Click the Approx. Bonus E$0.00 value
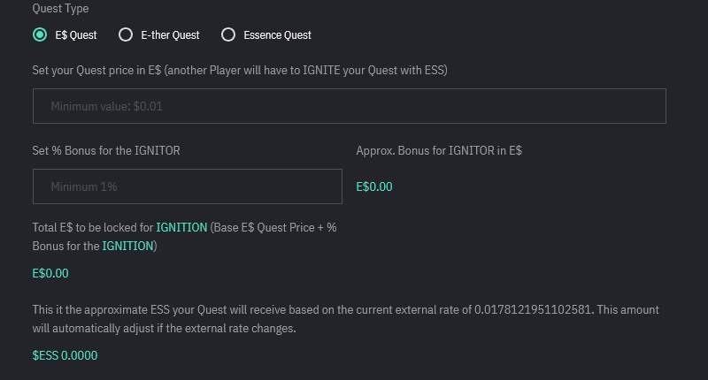 coord(373,186)
